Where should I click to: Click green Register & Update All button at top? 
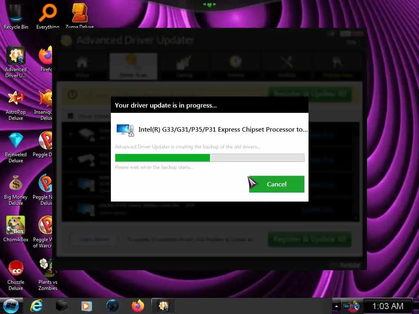point(310,94)
